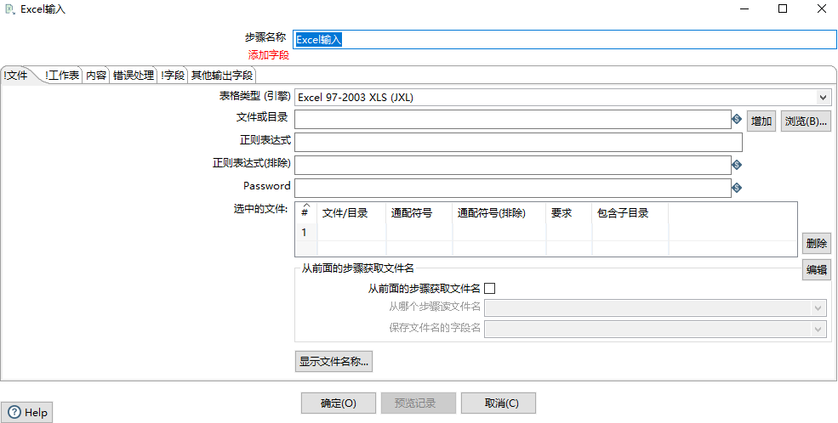Focus the 正则表达式(排除) input field
Image resolution: width=838 pixels, height=423 pixels.
click(x=512, y=166)
